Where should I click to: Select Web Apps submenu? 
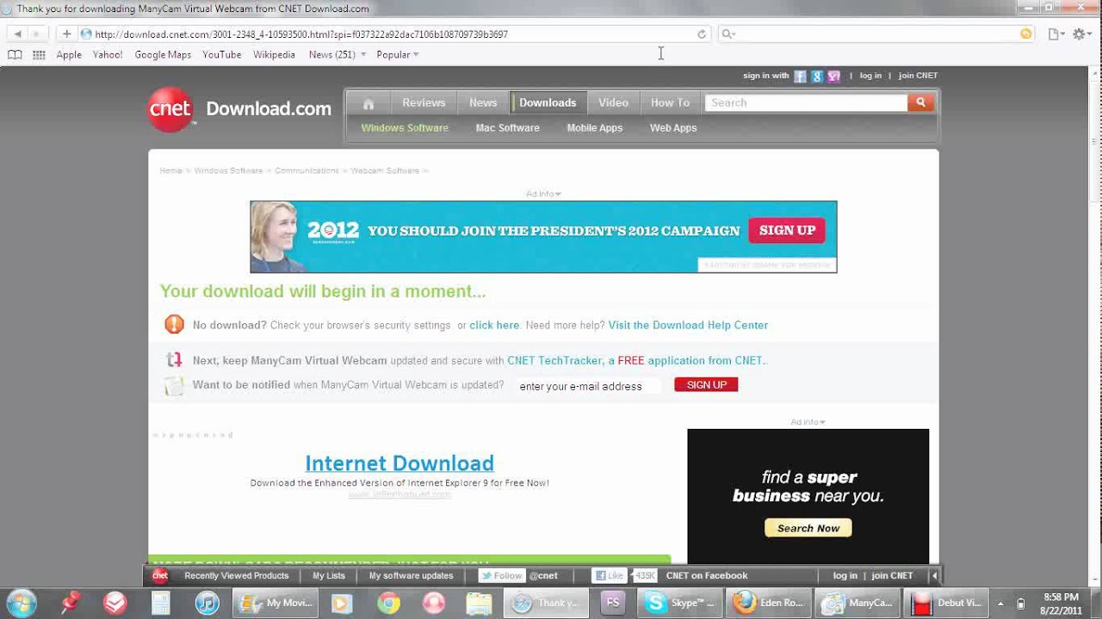point(673,127)
